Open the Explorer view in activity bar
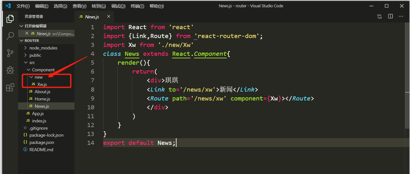Viewport: 410px width, 174px height. tap(10, 18)
